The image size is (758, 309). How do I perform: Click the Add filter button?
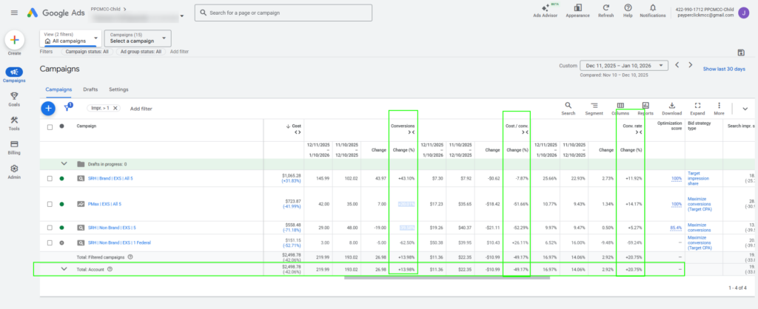pyautogui.click(x=141, y=108)
